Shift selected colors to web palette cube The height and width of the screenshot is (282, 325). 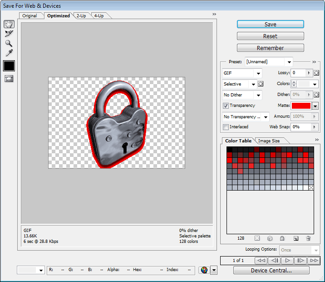click(x=270, y=238)
